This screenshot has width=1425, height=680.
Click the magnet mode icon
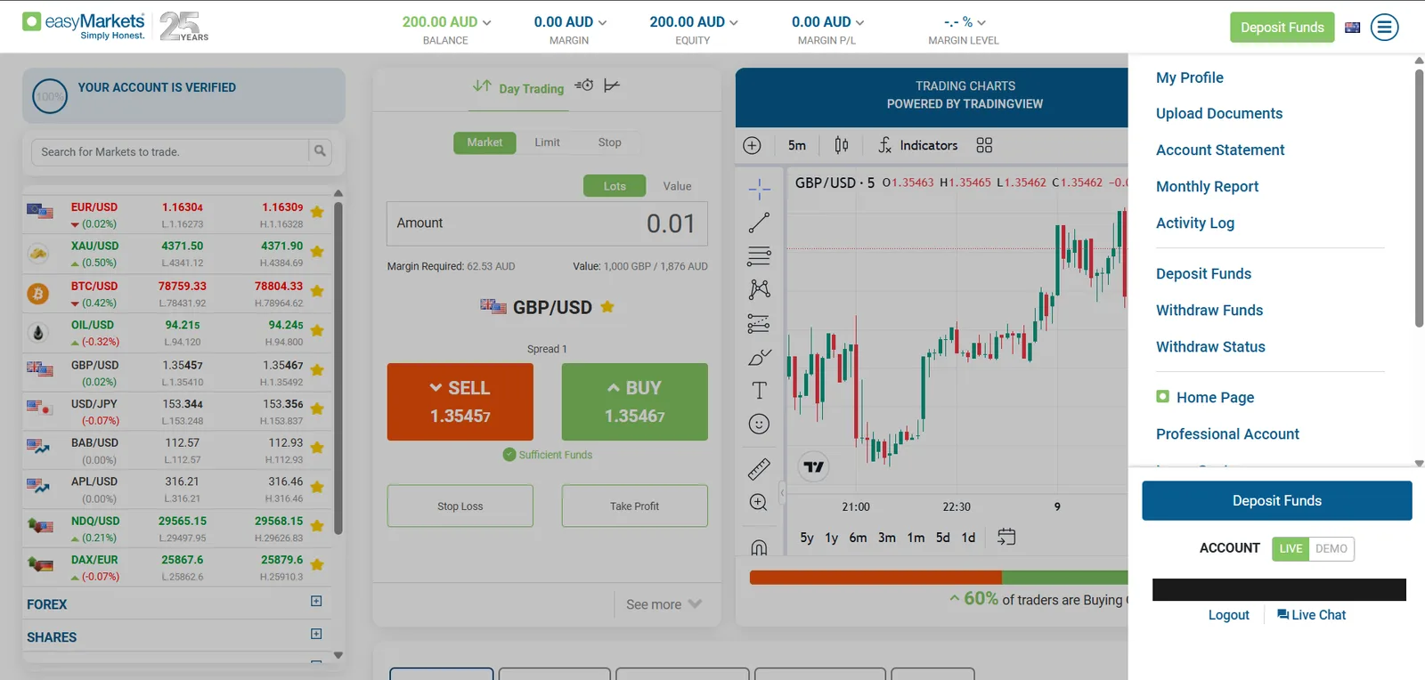(759, 546)
